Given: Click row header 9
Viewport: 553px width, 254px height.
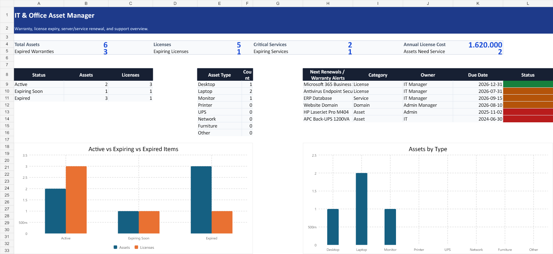Looking at the screenshot, I should point(7,84).
